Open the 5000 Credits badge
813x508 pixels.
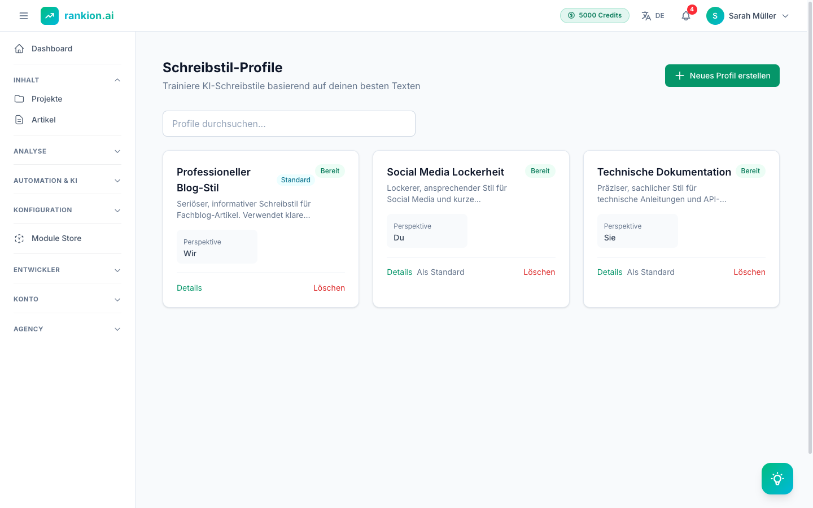pos(595,15)
